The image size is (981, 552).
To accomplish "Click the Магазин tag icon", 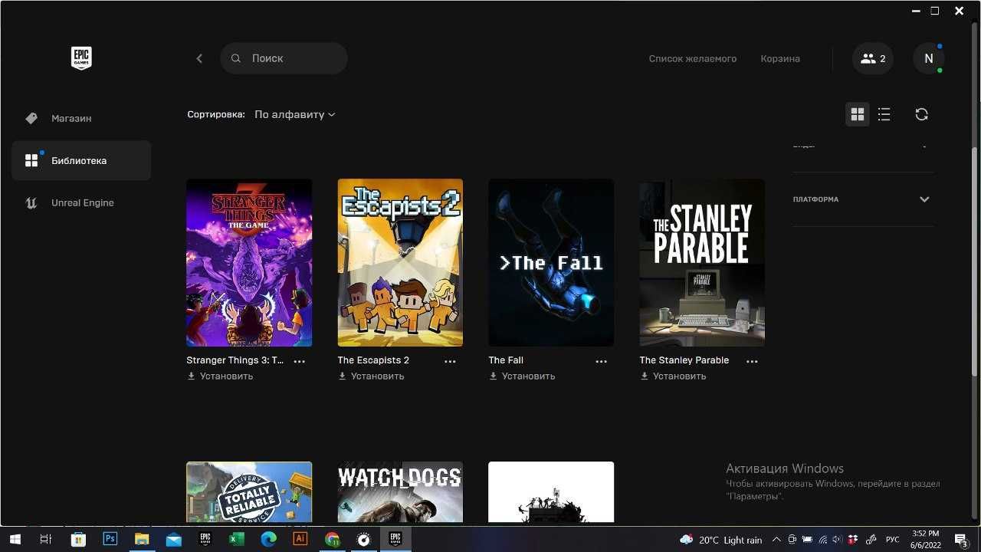I will click(x=31, y=118).
